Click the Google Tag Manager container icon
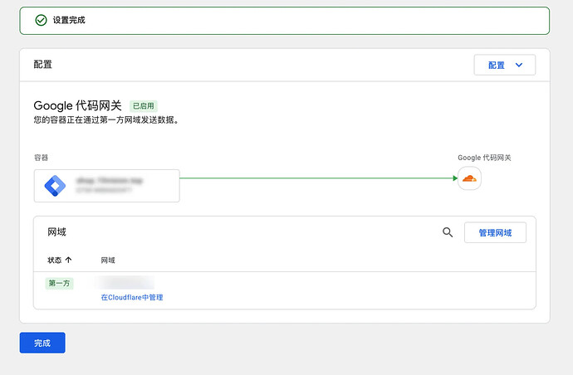The width and height of the screenshot is (573, 375). pos(56,185)
